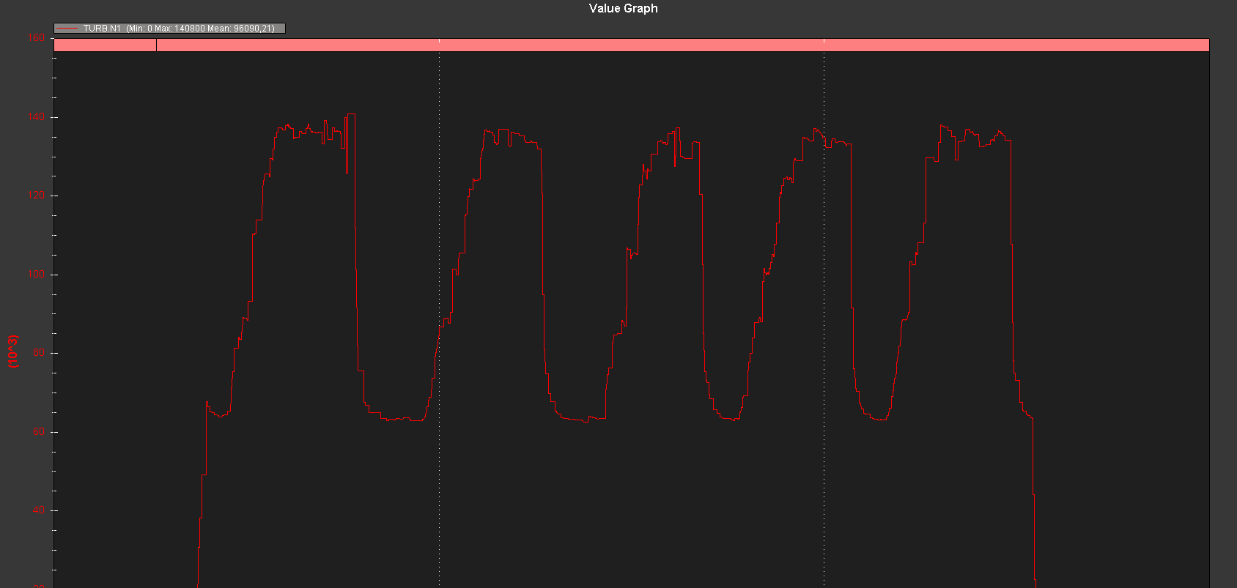This screenshot has height=588, width=1237.
Task: Click the red line swatch in legend
Action: (x=67, y=29)
